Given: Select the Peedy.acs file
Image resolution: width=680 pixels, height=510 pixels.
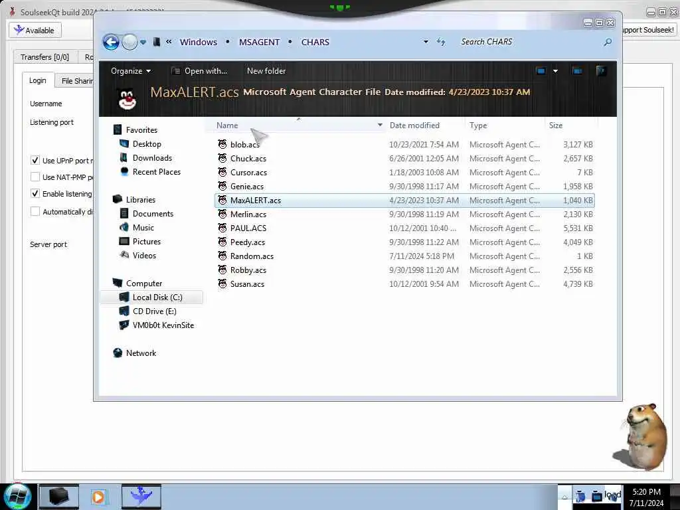Looking at the screenshot, I should tap(247, 242).
